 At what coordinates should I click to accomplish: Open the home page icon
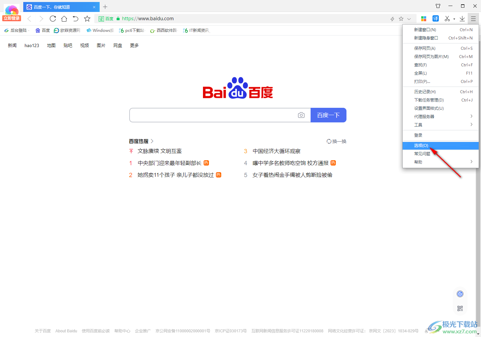(x=64, y=19)
